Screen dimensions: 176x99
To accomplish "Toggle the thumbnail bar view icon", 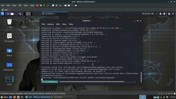I will point(69,5).
